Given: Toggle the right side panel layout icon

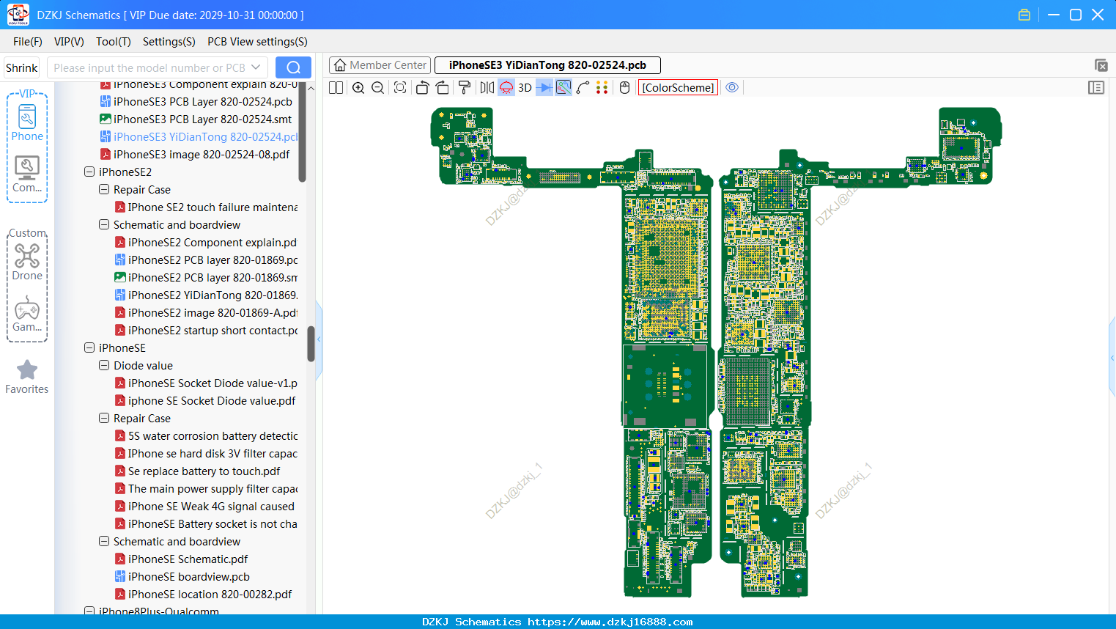Looking at the screenshot, I should (1095, 87).
